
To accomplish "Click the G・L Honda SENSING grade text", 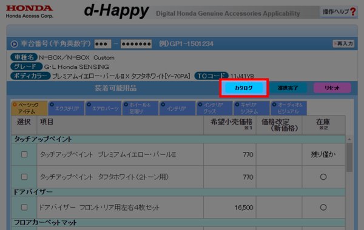I will [x=76, y=67].
